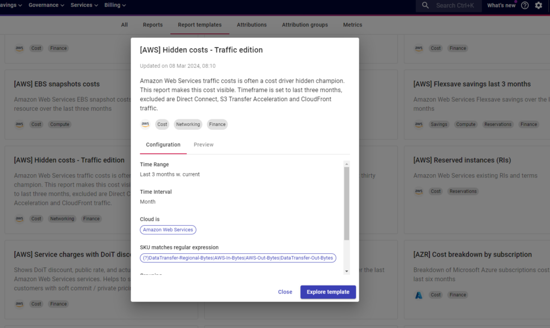Click Azure icon on Cost breakdown card
The width and height of the screenshot is (550, 328).
(x=418, y=295)
